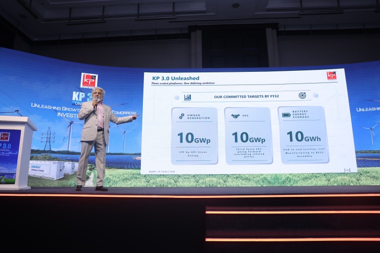Click the 10 GWp figure under EPC
The image size is (380, 253).
248,138
